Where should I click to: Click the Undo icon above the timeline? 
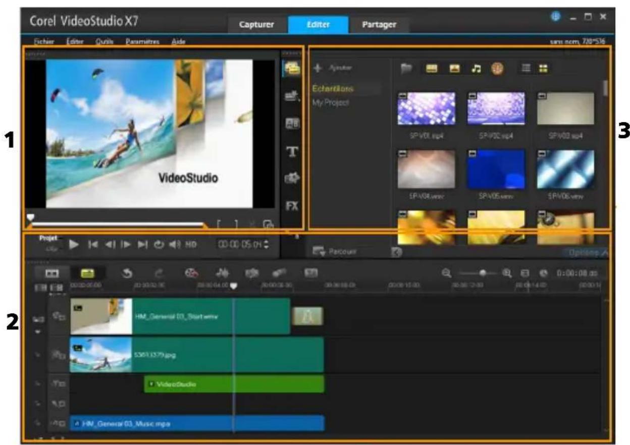(x=127, y=272)
